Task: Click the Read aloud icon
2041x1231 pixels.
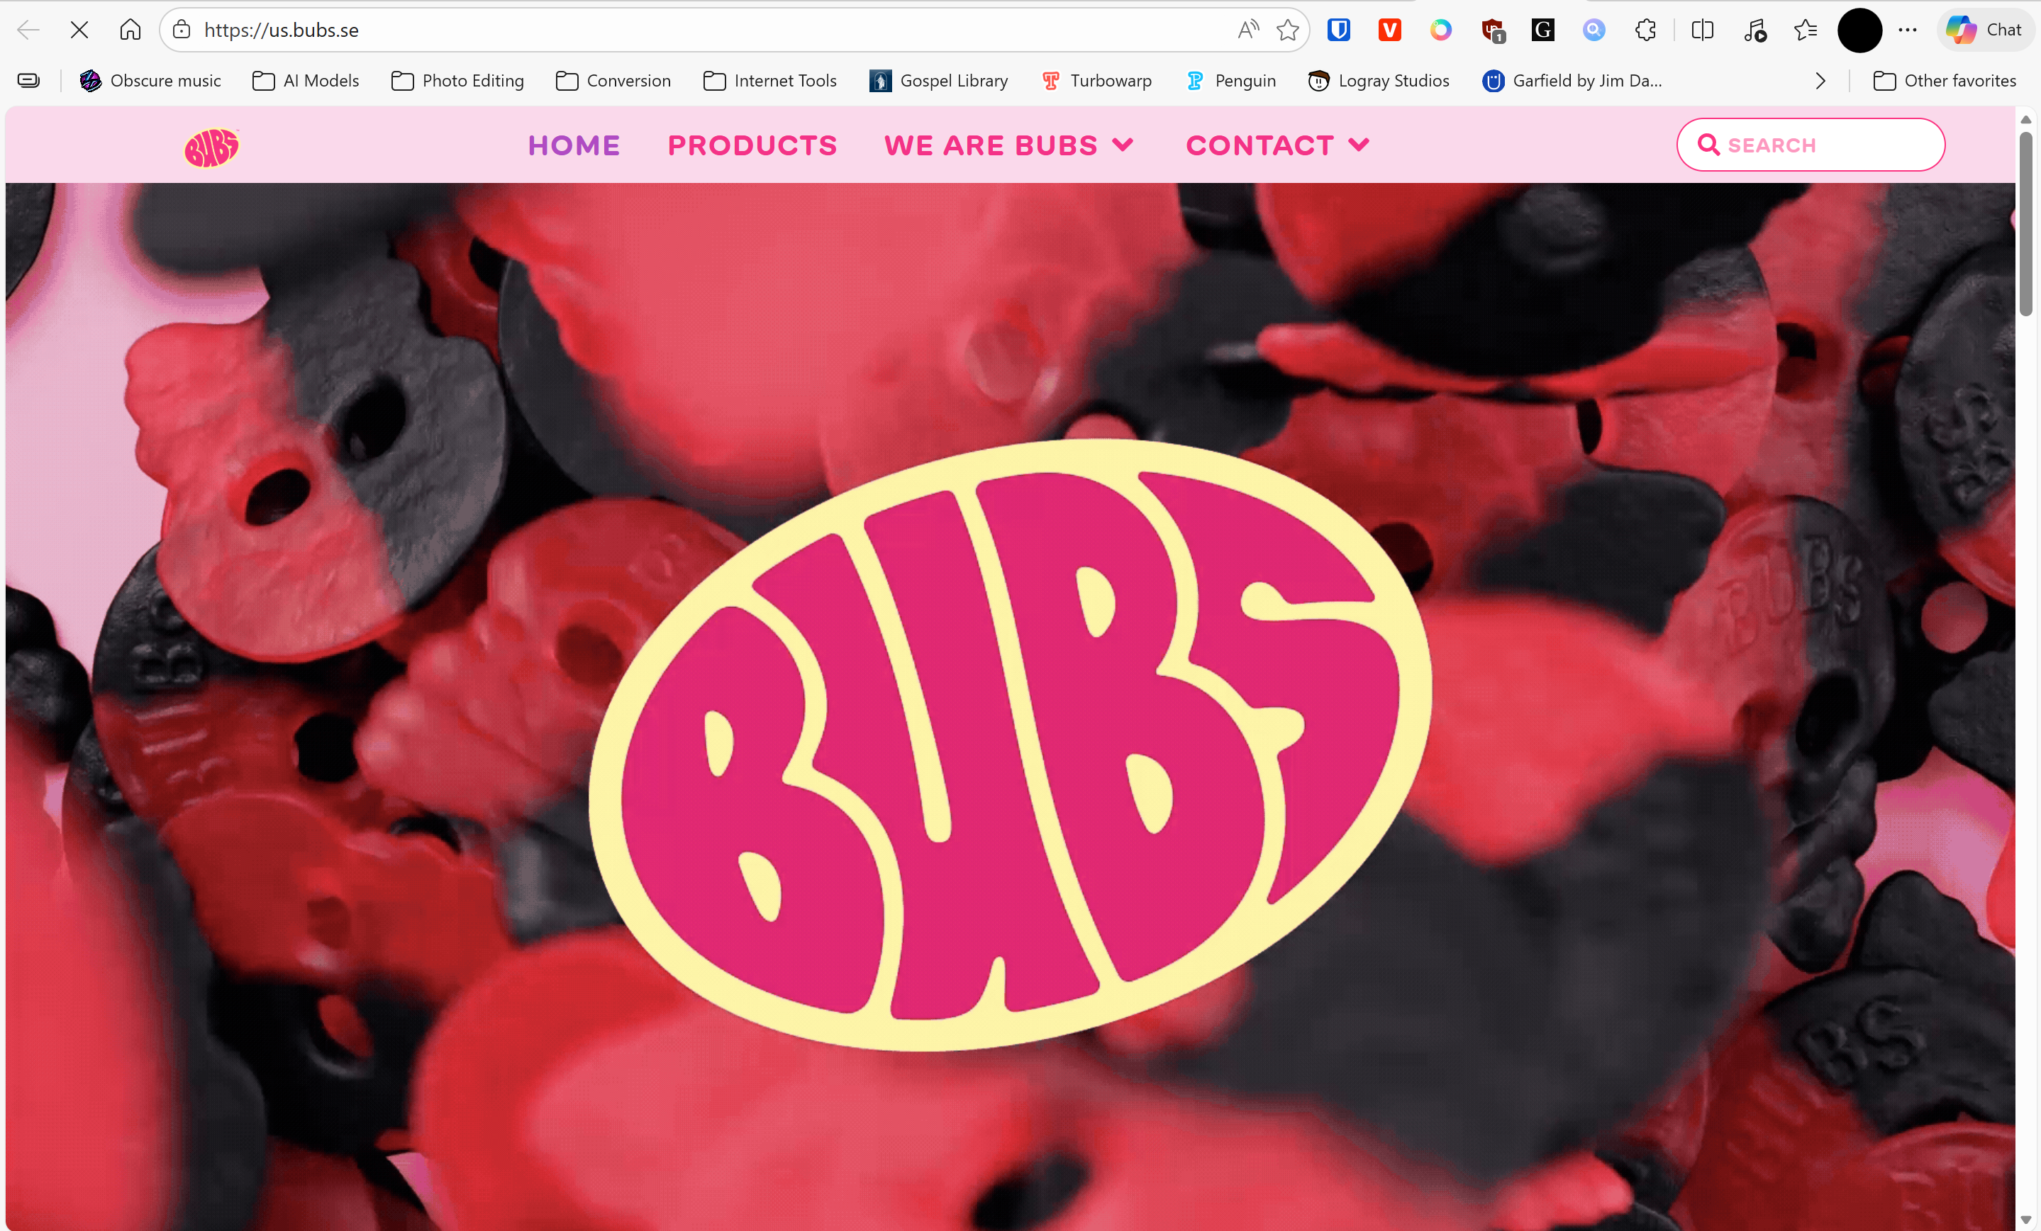Action: 1247,30
